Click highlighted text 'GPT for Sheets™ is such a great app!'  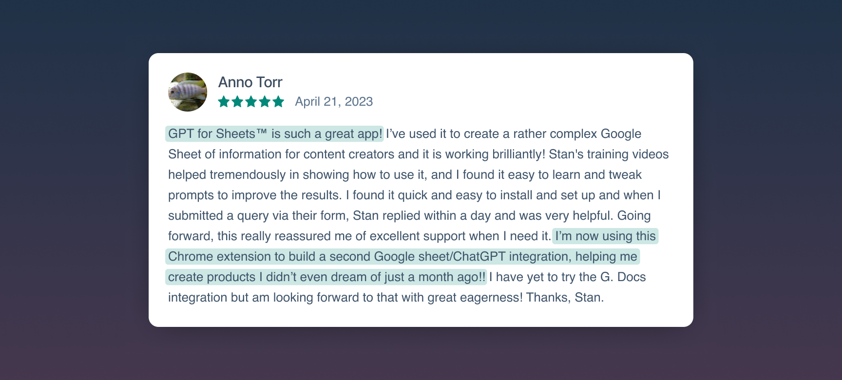point(275,133)
